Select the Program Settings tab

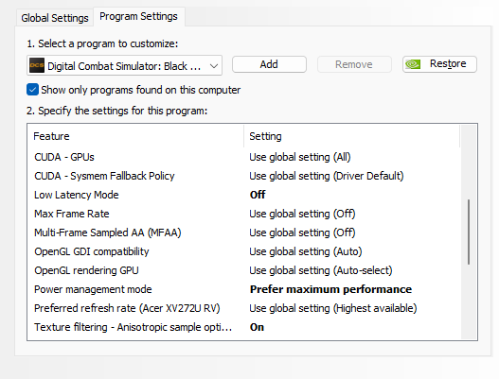tap(139, 16)
